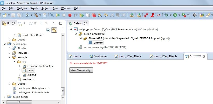Click the build hammer icon

pos(36,15)
